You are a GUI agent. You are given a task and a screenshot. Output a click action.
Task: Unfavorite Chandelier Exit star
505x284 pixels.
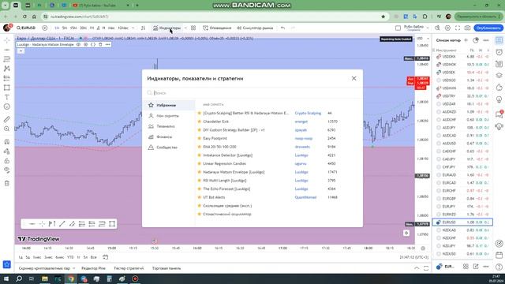coord(200,121)
